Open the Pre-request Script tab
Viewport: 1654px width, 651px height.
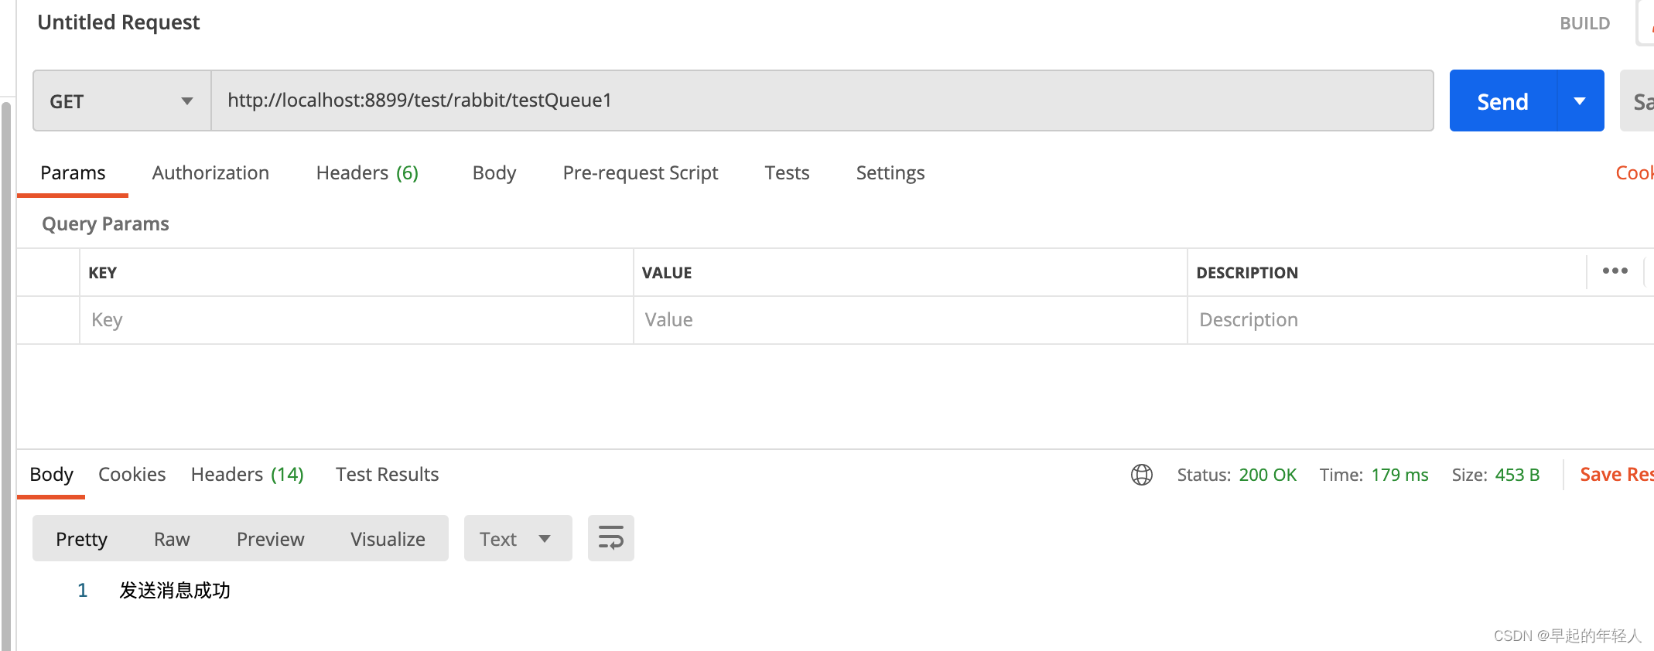641,172
